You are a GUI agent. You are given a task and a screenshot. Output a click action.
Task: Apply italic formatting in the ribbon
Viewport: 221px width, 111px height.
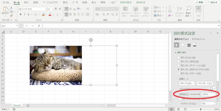(x=24, y=14)
